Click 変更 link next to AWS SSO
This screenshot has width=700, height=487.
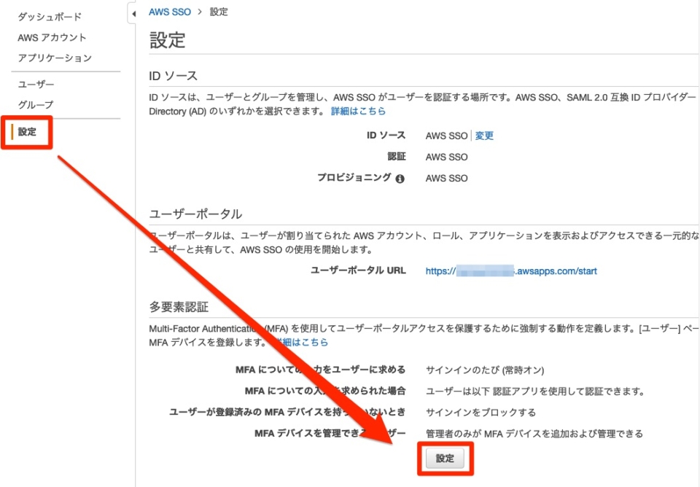[x=484, y=136]
